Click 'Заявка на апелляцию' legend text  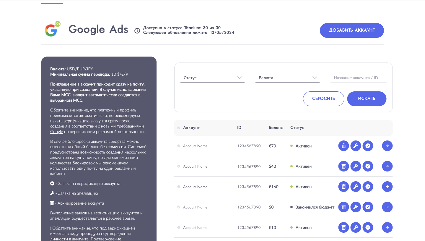coord(78,193)
